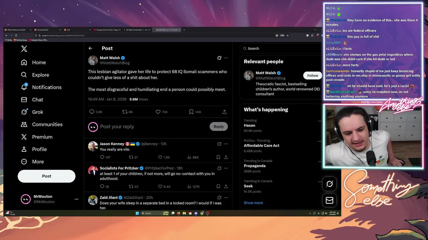Open more options on Zaid Jilani's reply
The image size is (428, 240).
point(226,198)
